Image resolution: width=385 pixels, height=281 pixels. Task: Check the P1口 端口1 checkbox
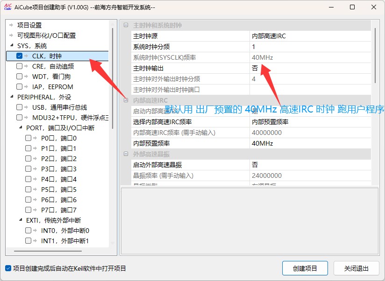pyautogui.click(x=28, y=148)
